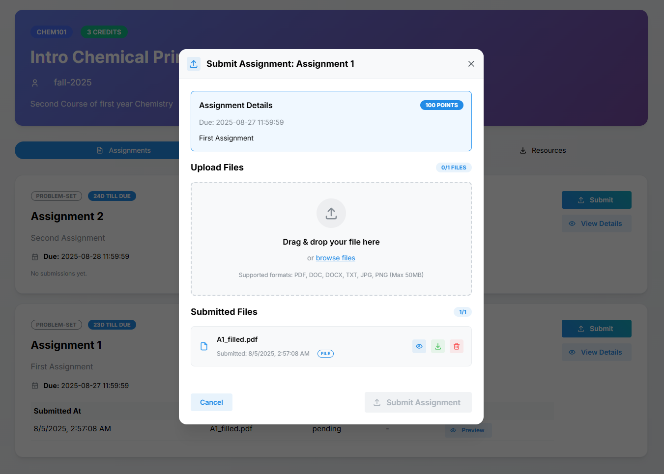This screenshot has height=474, width=664.
Task: Click the upload icon in the dialog header
Action: pos(194,64)
